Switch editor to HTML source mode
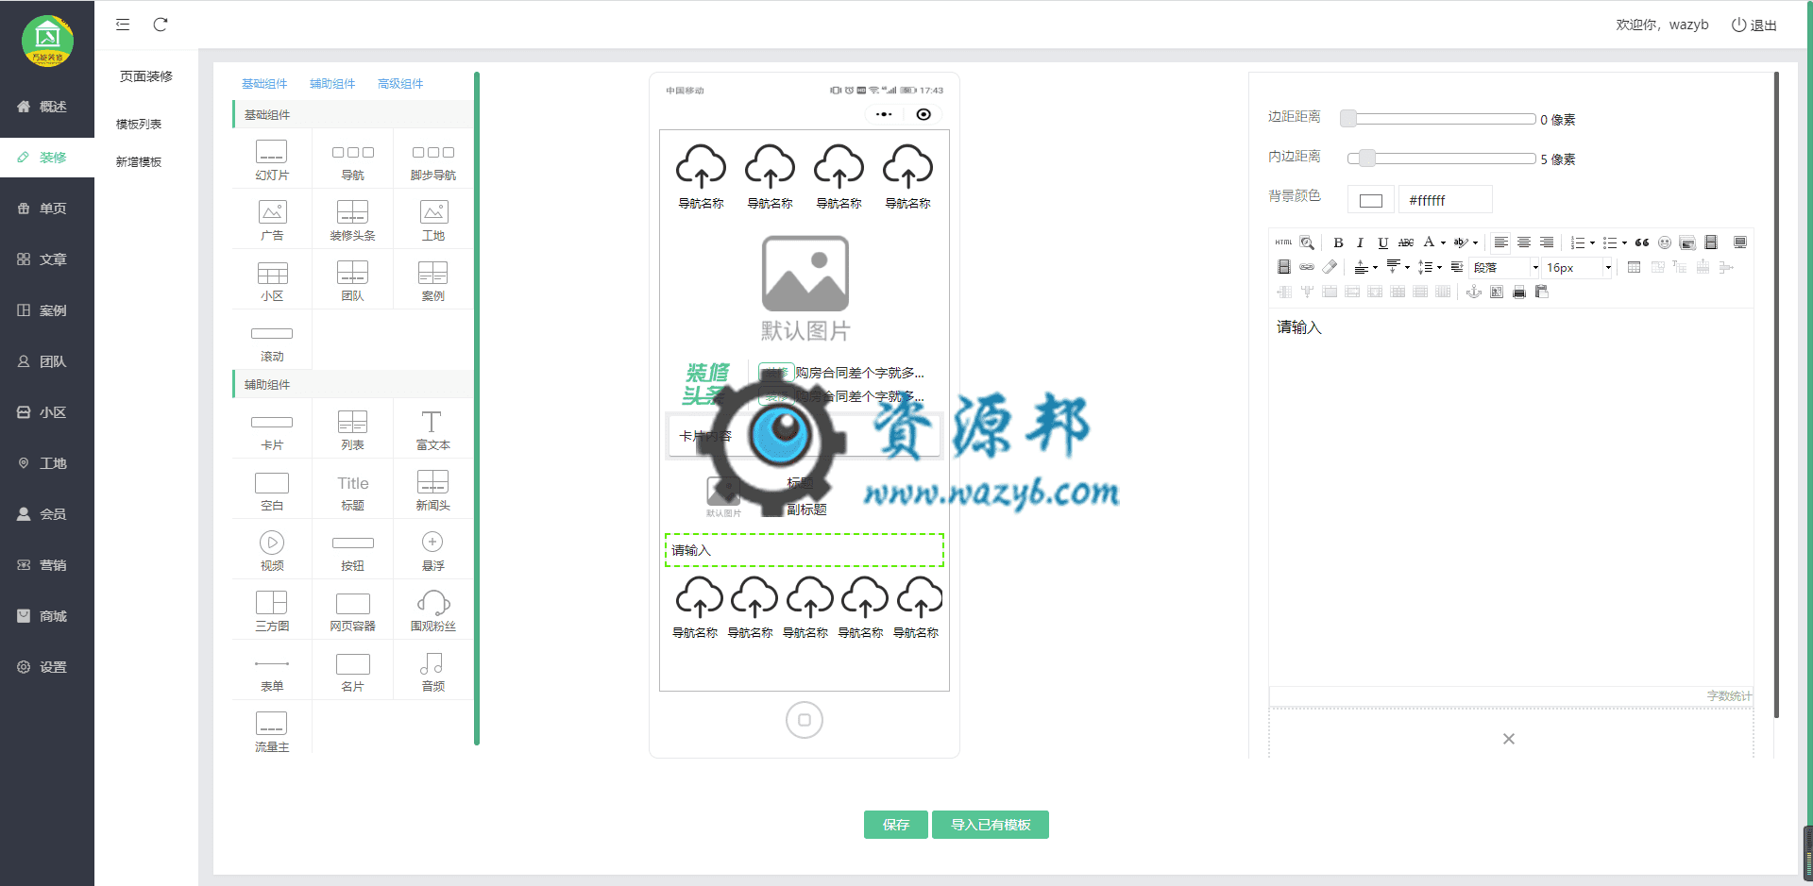Viewport: 1813px width, 886px height. click(x=1283, y=242)
